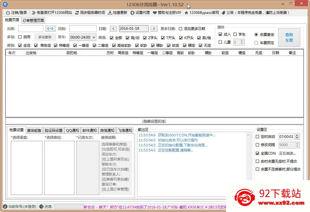This screenshot has height=212, width=310.
Task: Open 验证码设置 tab
Action: click(x=54, y=130)
